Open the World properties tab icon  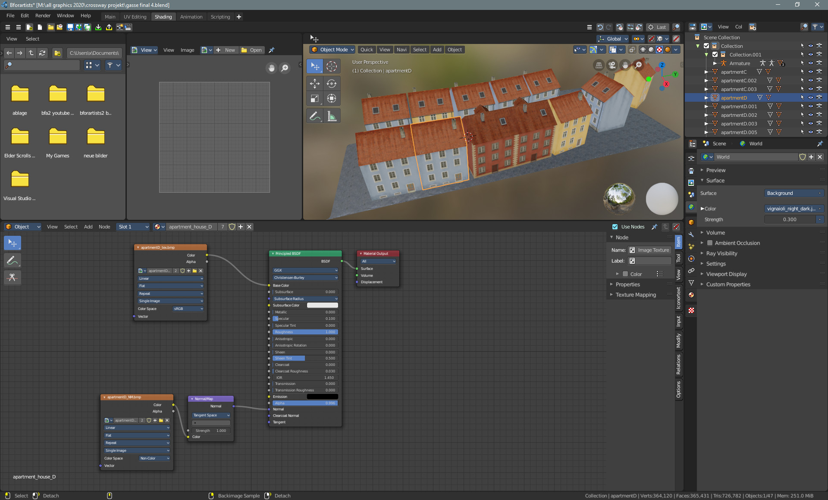(x=691, y=207)
